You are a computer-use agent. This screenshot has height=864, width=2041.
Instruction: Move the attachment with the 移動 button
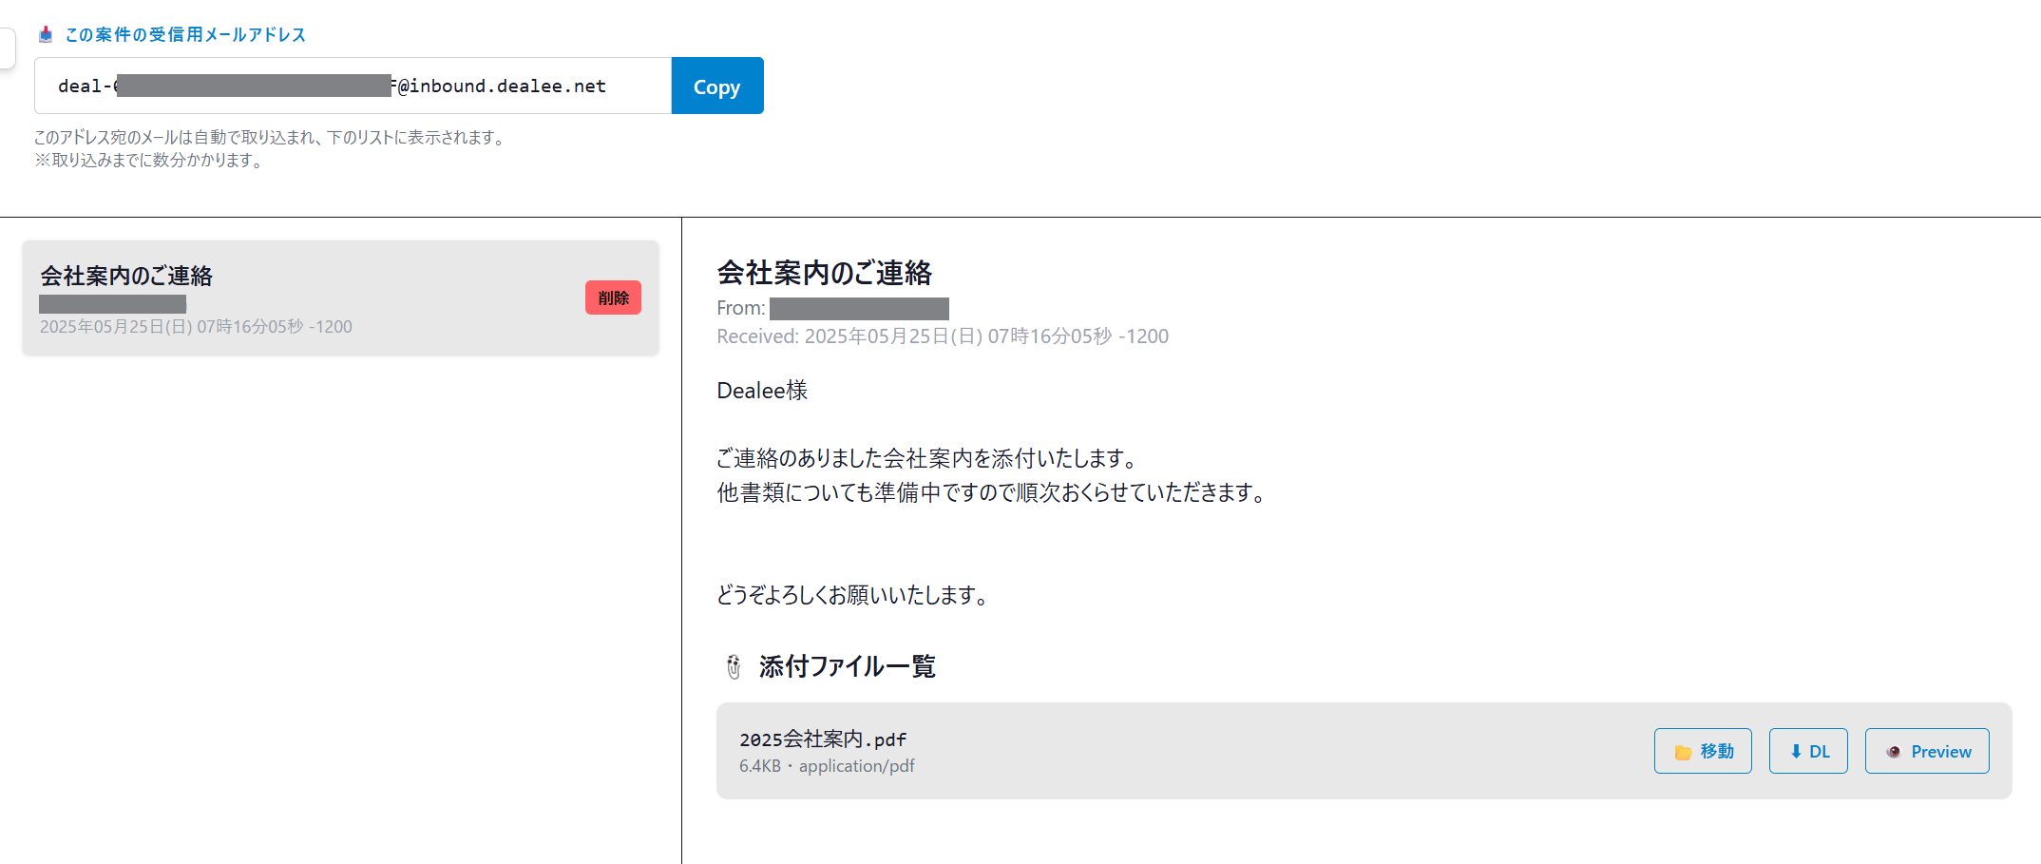coord(1703,751)
